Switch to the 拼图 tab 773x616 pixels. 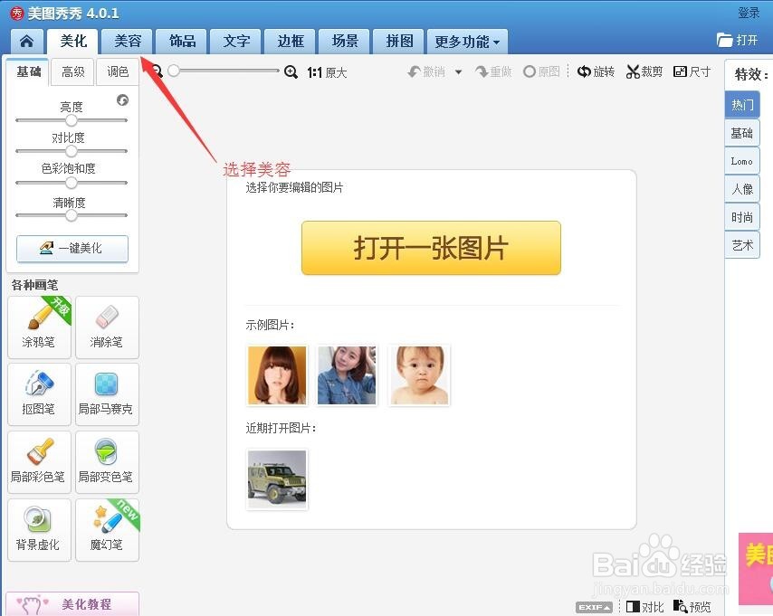pyautogui.click(x=399, y=41)
